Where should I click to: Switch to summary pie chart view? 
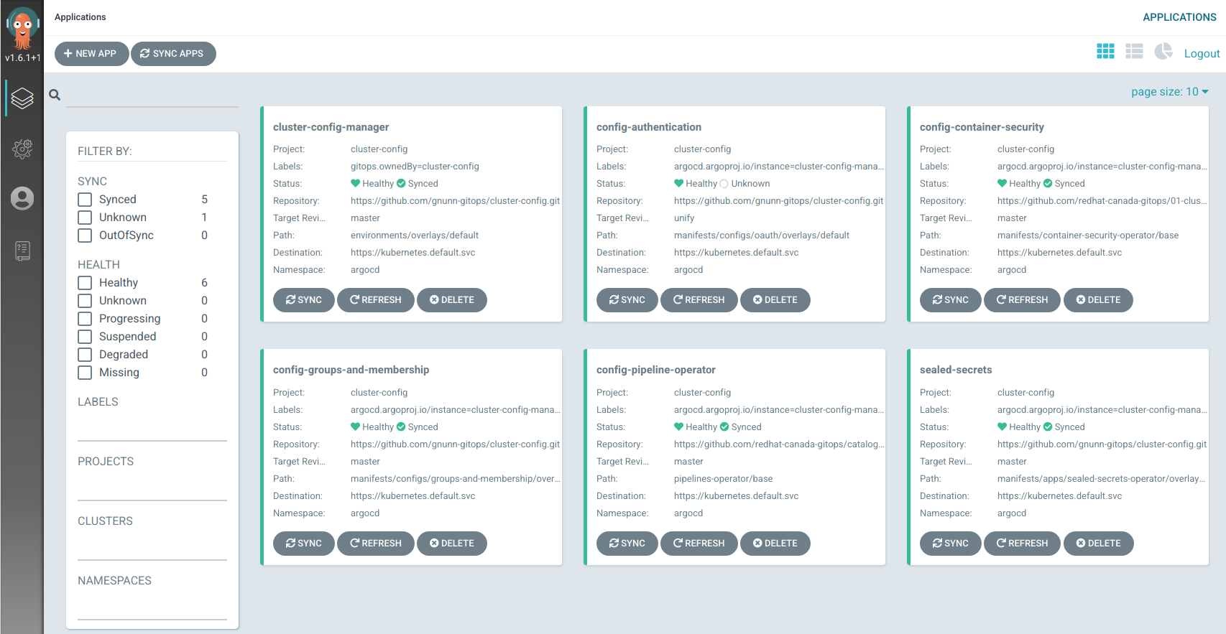pyautogui.click(x=1163, y=52)
